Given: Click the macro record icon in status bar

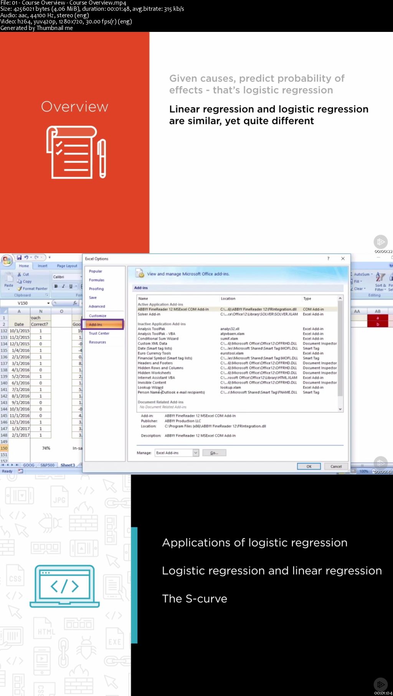Looking at the screenshot, I should coord(20,471).
